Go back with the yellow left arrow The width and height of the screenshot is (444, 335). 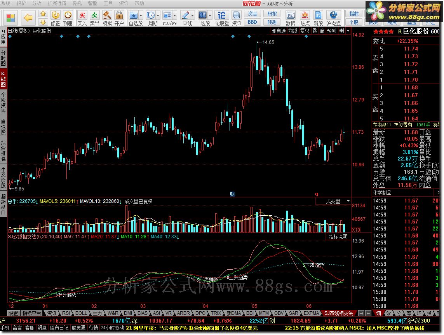coord(28,18)
